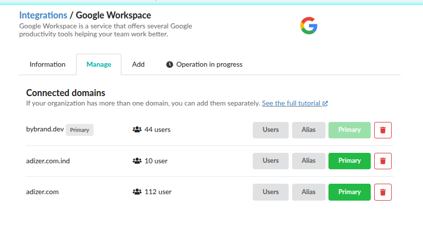Open Alias settings for adizer.com.ind
Image resolution: width=423 pixels, height=227 pixels.
309,161
